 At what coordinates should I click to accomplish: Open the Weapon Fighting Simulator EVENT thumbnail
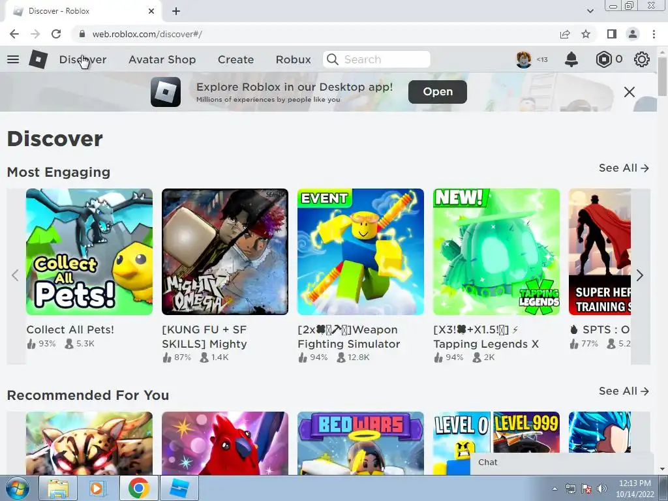coord(360,252)
